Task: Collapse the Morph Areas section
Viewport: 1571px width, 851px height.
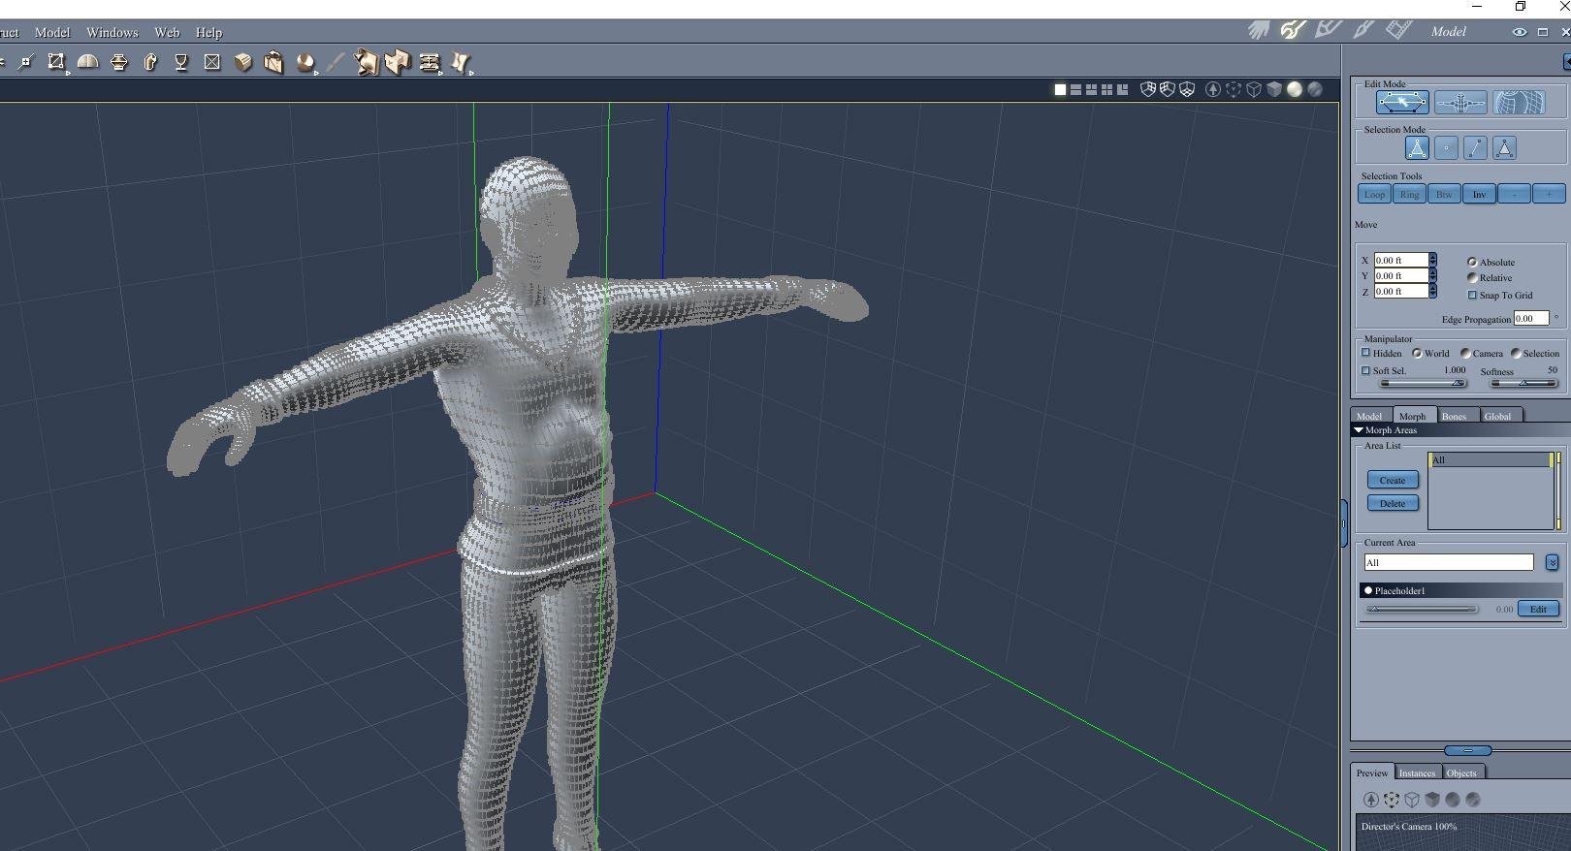Action: 1359,430
